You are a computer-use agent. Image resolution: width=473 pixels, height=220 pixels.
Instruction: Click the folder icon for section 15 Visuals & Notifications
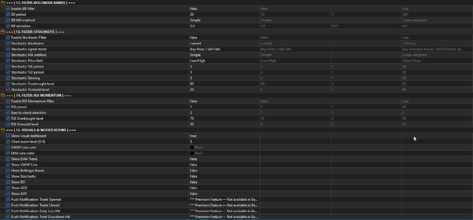3,130
